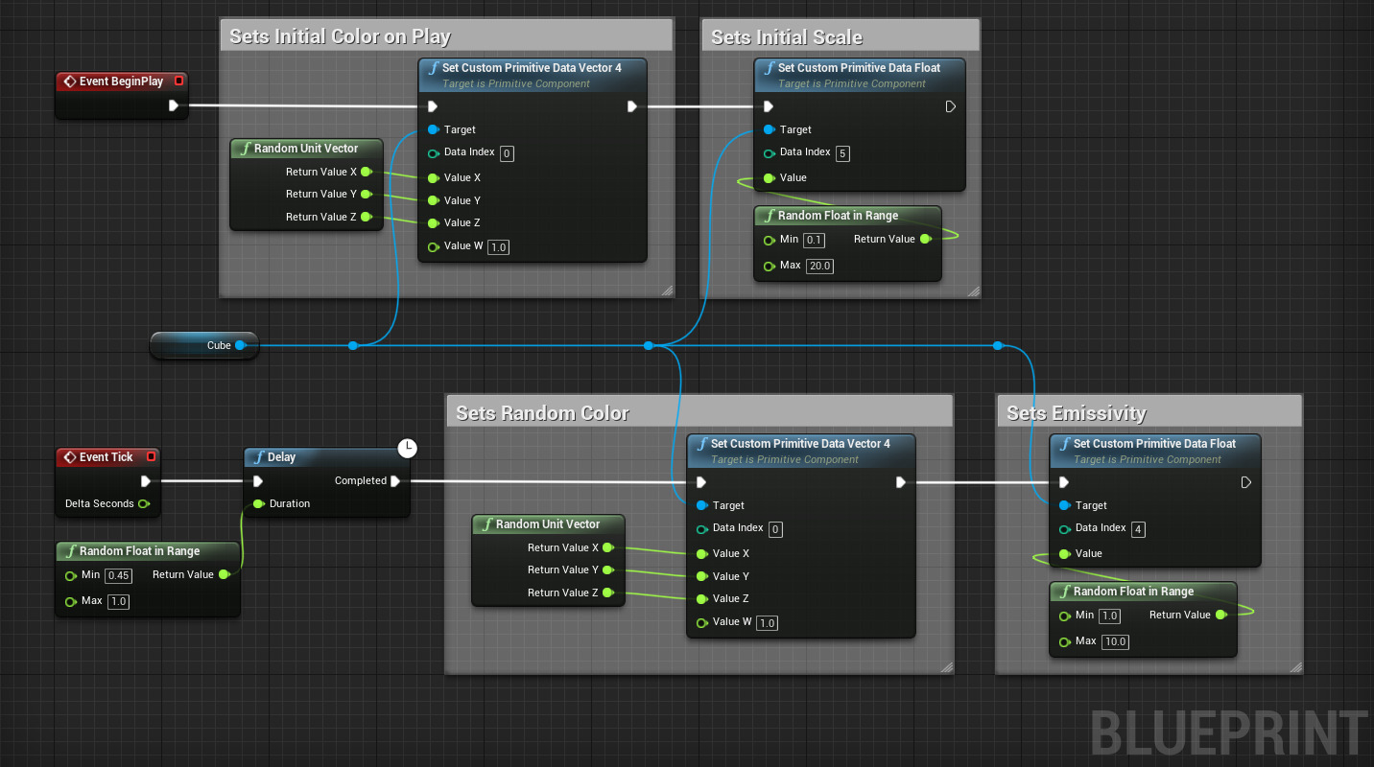The width and height of the screenshot is (1374, 767).
Task: Click the red square icon on Event BeginPlay
Action: (178, 81)
